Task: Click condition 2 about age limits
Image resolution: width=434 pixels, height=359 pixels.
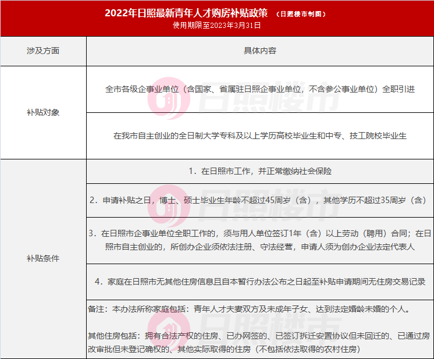Action: point(259,200)
